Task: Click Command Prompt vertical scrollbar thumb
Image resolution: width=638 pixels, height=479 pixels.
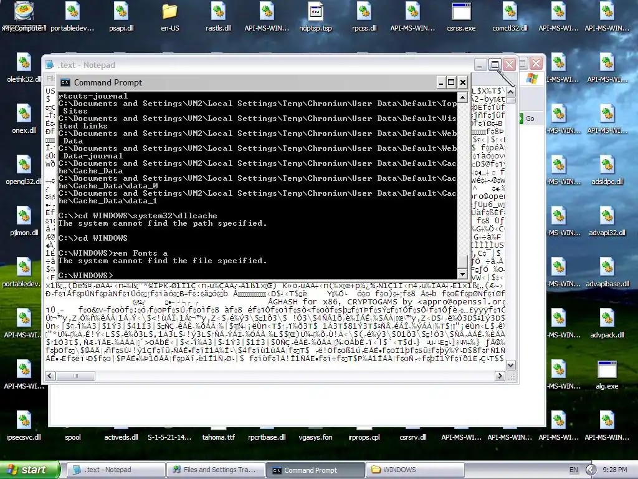Action: (x=462, y=261)
